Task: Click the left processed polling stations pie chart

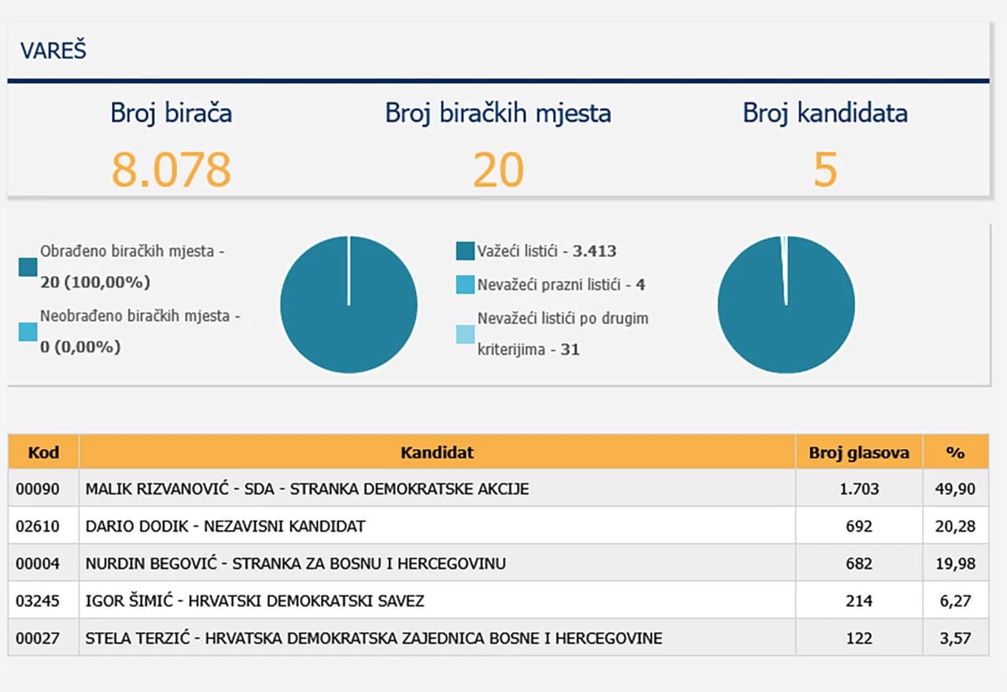Action: [349, 304]
